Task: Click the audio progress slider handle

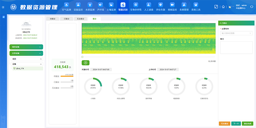Action: (x=82, y=57)
